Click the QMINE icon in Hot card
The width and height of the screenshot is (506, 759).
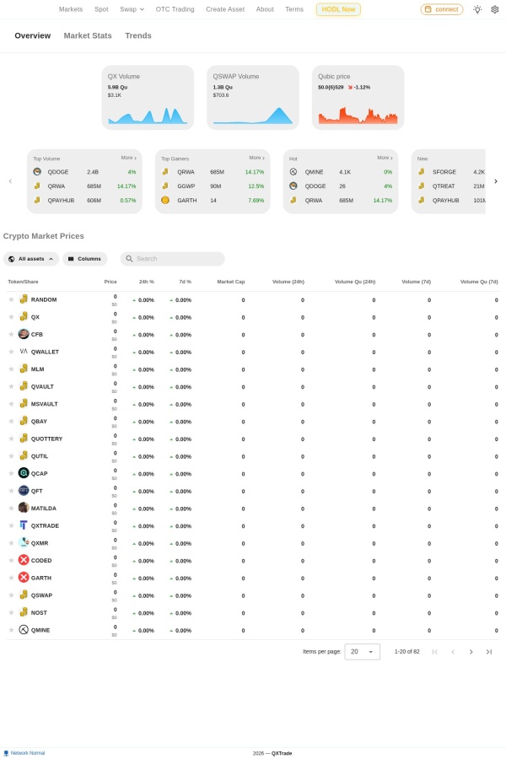293,172
